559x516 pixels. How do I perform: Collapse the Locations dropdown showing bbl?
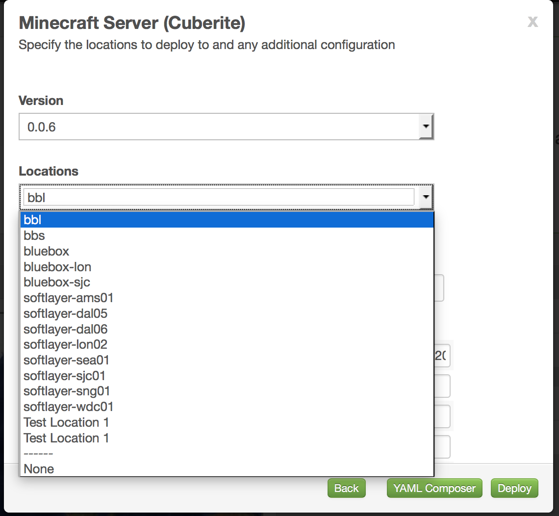[x=227, y=197]
